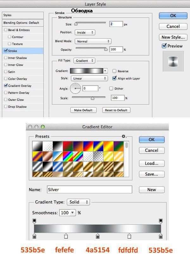The image size is (190, 258).
Task: Open the gradient Style Linear dropdown
Action: point(89,79)
